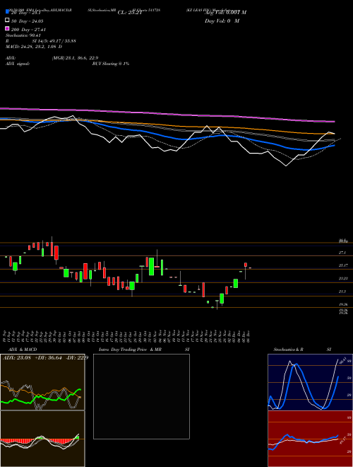Open the blue Stochastics mini chart
The width and height of the screenshot is (353, 467).
click(x=310, y=382)
